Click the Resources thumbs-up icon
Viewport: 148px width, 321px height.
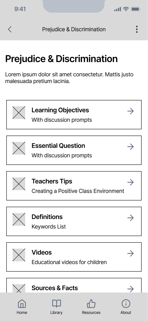pyautogui.click(x=91, y=304)
